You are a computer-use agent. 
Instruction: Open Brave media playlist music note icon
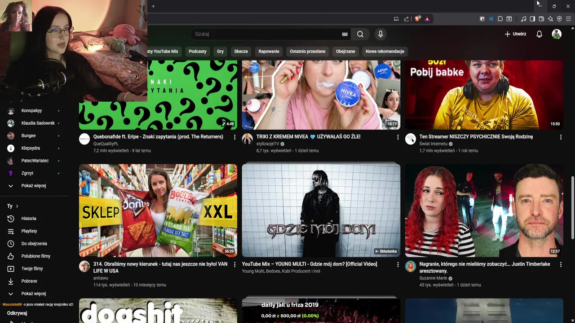click(x=523, y=19)
